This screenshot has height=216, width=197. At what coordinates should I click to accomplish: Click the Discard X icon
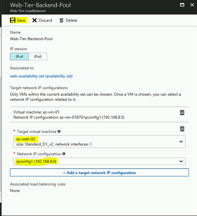34,20
